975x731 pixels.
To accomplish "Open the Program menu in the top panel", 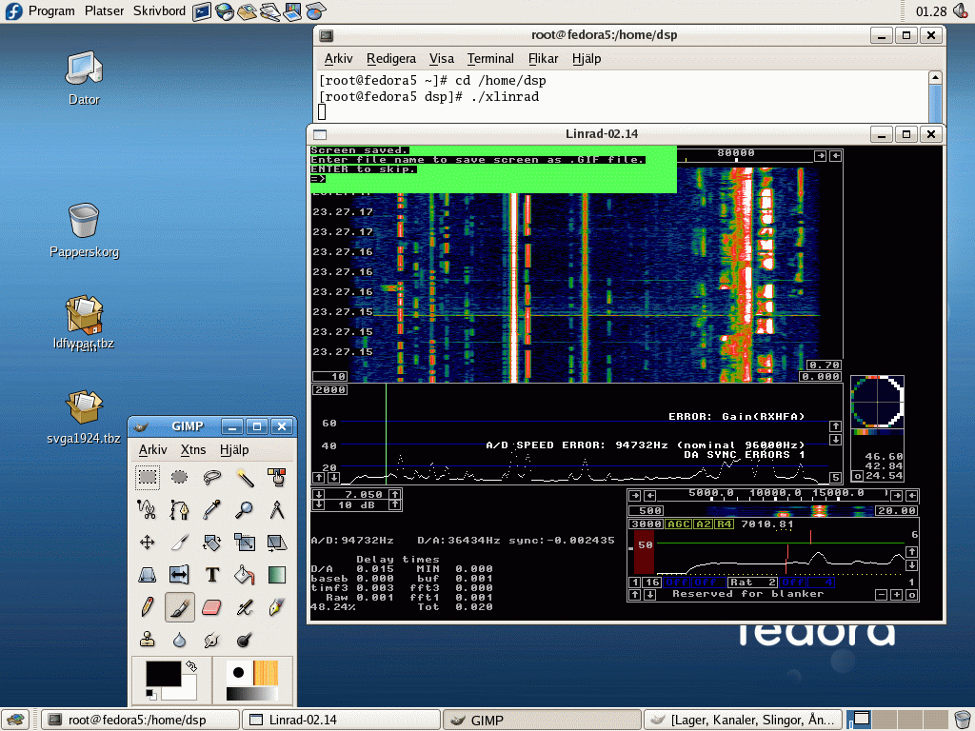I will point(51,11).
